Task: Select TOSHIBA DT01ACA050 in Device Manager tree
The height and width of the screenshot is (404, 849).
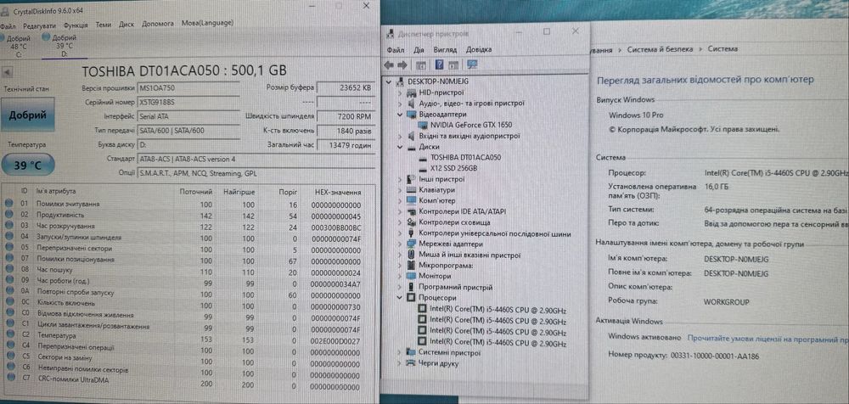Action: [x=465, y=158]
